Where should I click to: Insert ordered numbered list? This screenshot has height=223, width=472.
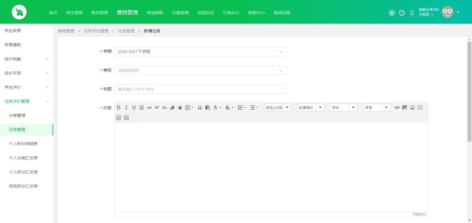coord(240,107)
